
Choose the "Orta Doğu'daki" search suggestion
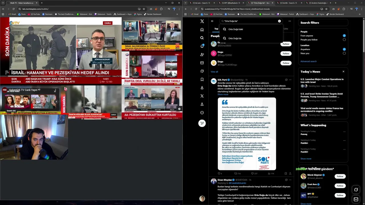[251, 29]
